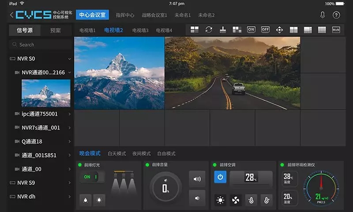The height and width of the screenshot is (212, 353).
Task: Open the 指挥中心 room
Action: [125, 15]
